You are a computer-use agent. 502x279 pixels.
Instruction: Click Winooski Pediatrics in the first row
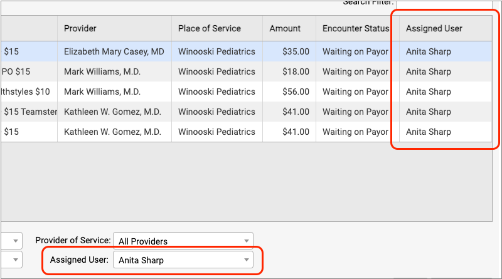(216, 51)
